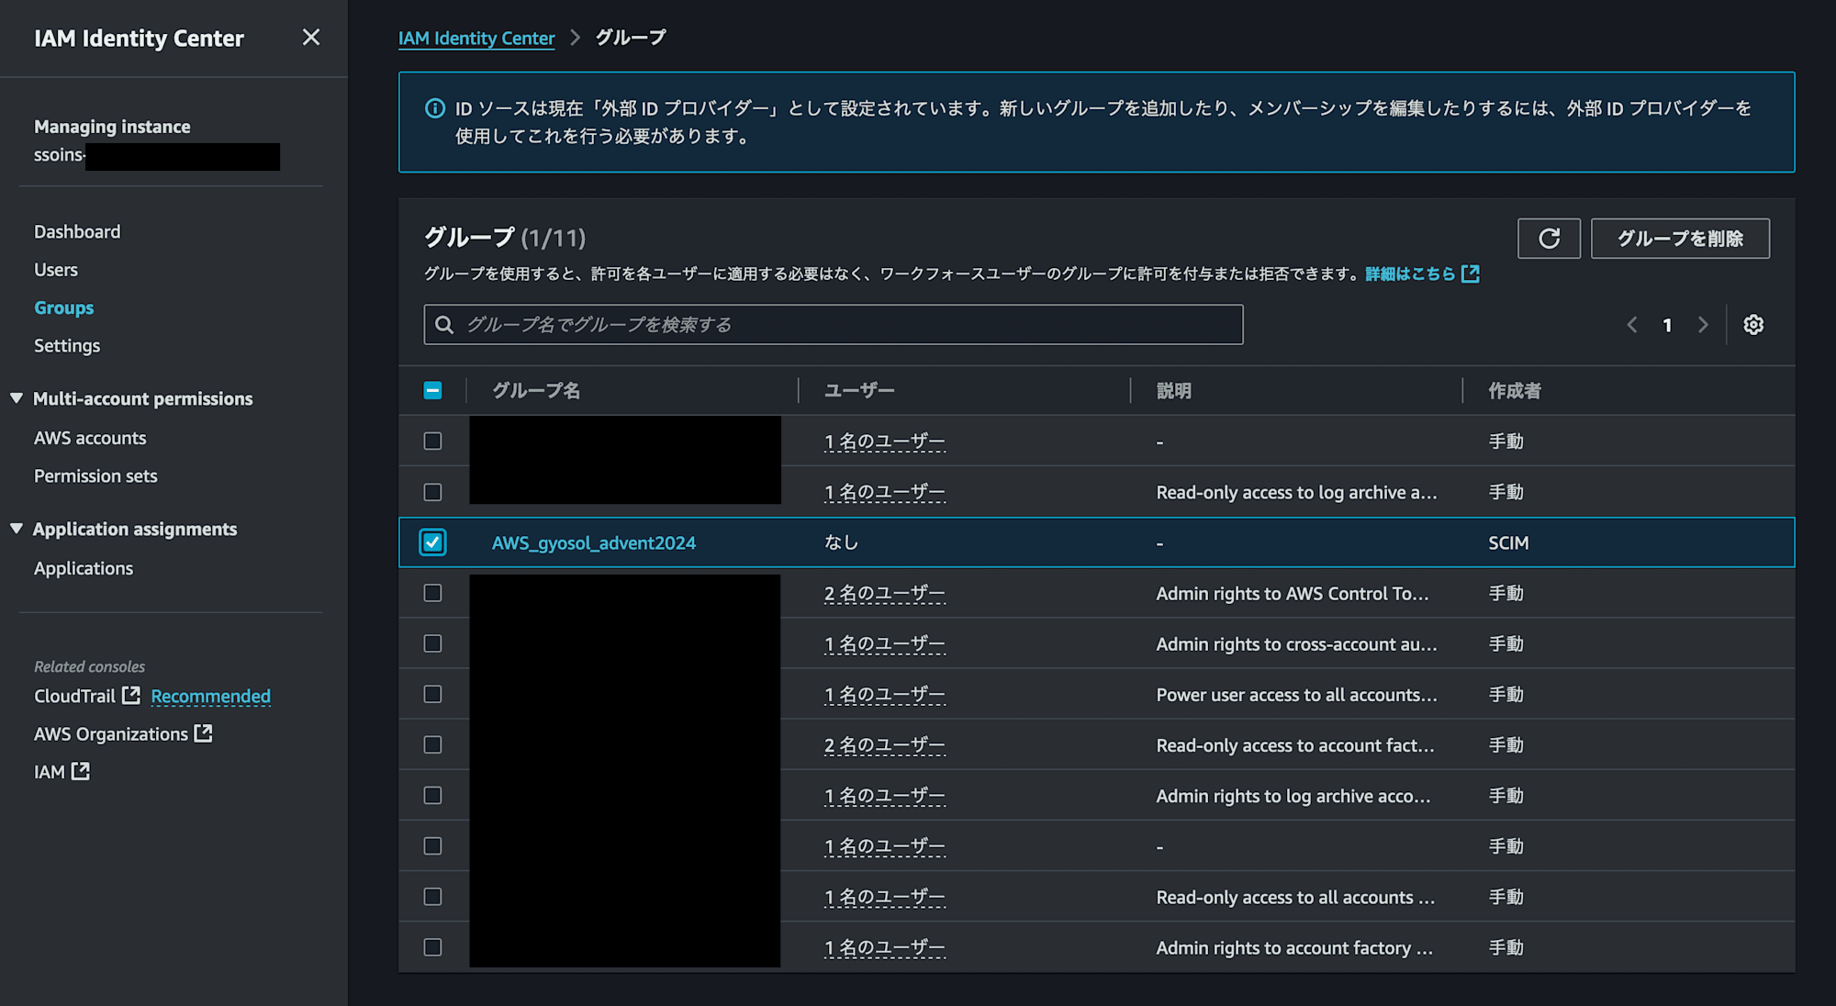The height and width of the screenshot is (1006, 1836).
Task: Uncheck the AWS_gyosol_advent2024 row checkbox
Action: [432, 542]
